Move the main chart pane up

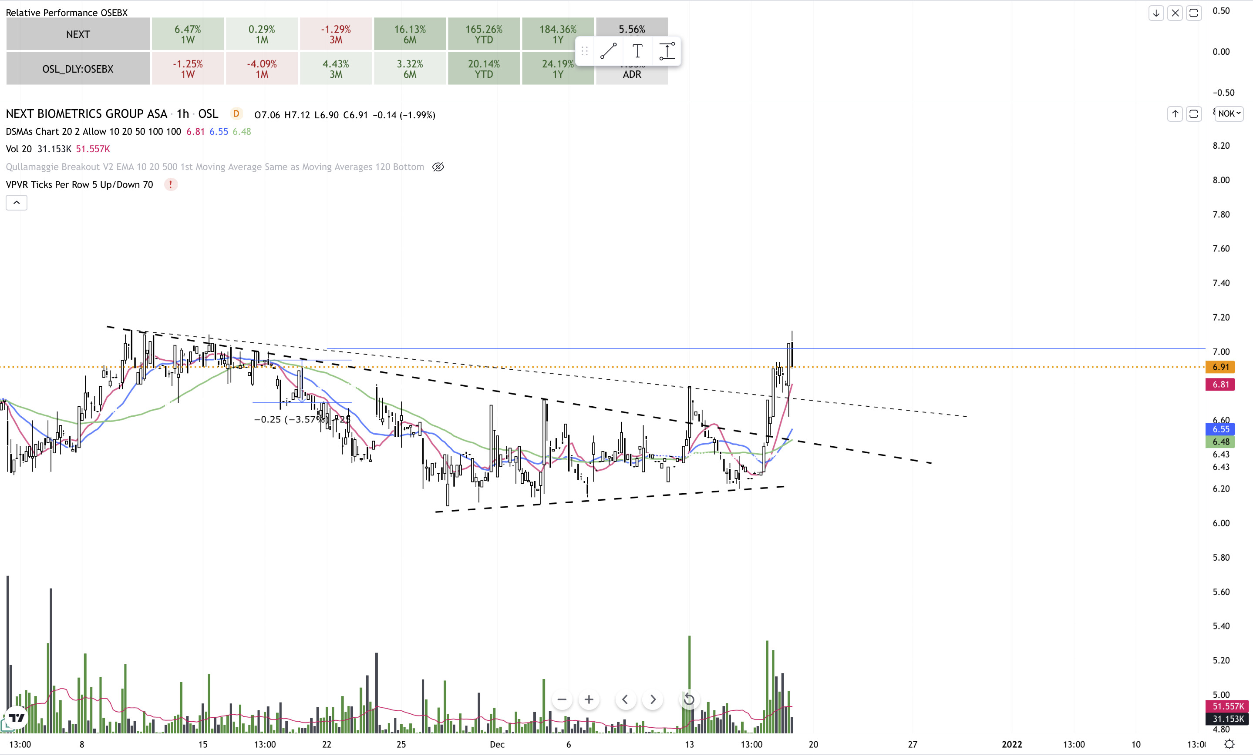point(1175,114)
